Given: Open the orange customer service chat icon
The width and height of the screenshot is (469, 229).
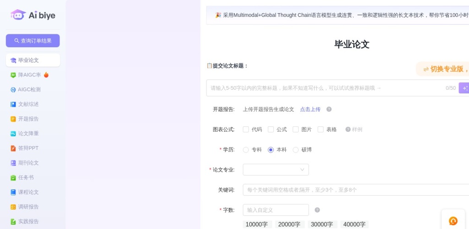Looking at the screenshot, I should 453,221.
